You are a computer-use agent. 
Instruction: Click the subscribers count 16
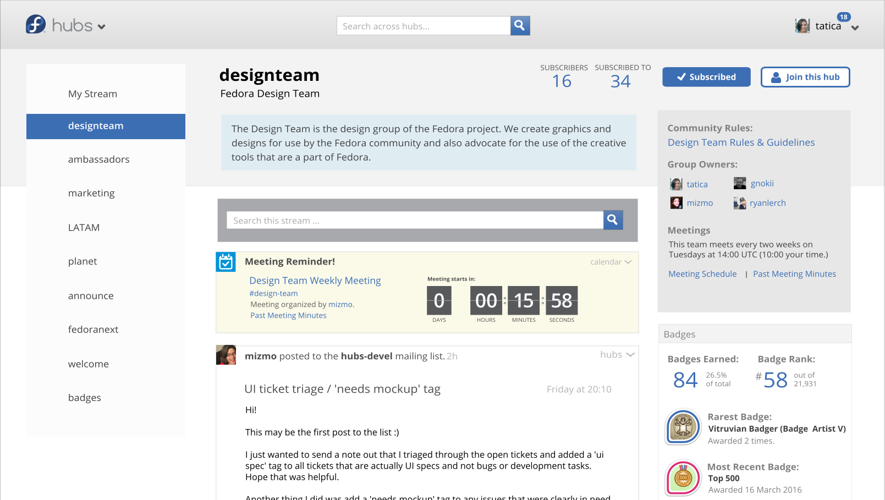pyautogui.click(x=562, y=81)
